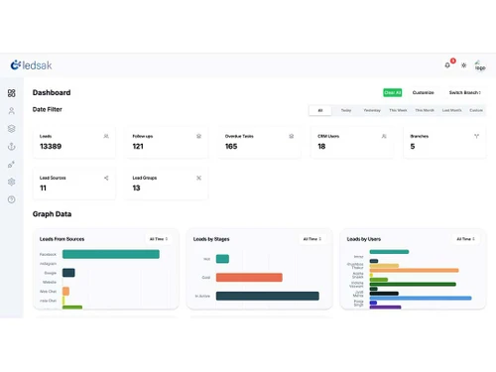Image resolution: width=496 pixels, height=372 pixels.
Task: Open the plug integrations icon in the sidebar
Action: point(12,165)
